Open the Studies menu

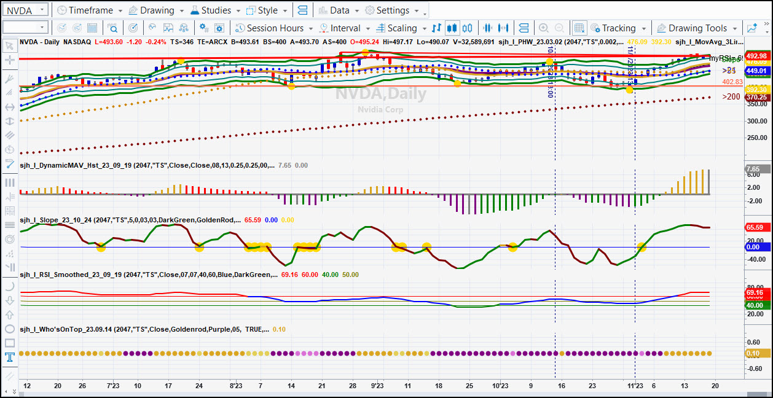(216, 10)
